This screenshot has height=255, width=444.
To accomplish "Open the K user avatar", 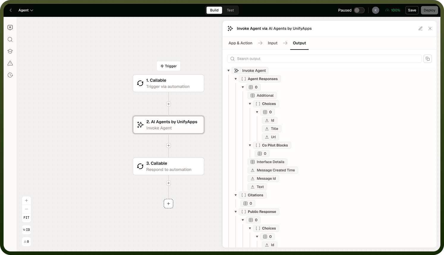I will 376,10.
